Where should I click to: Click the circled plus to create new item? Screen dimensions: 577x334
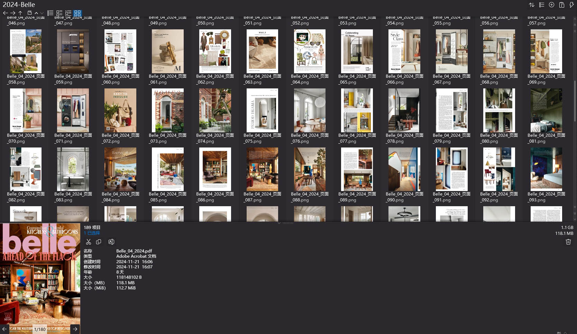[x=552, y=5]
